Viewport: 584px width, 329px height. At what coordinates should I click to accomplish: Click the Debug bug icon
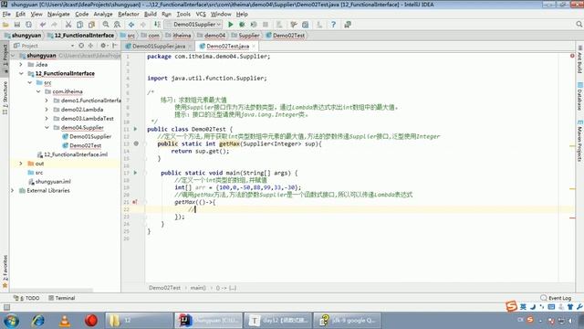[x=242, y=25]
